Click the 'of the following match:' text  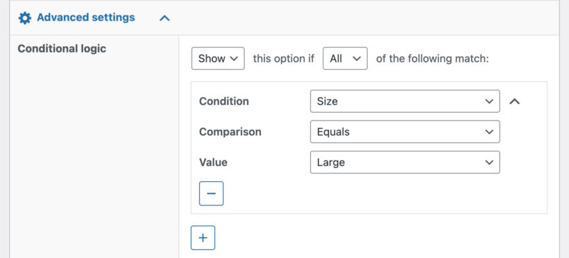point(432,58)
